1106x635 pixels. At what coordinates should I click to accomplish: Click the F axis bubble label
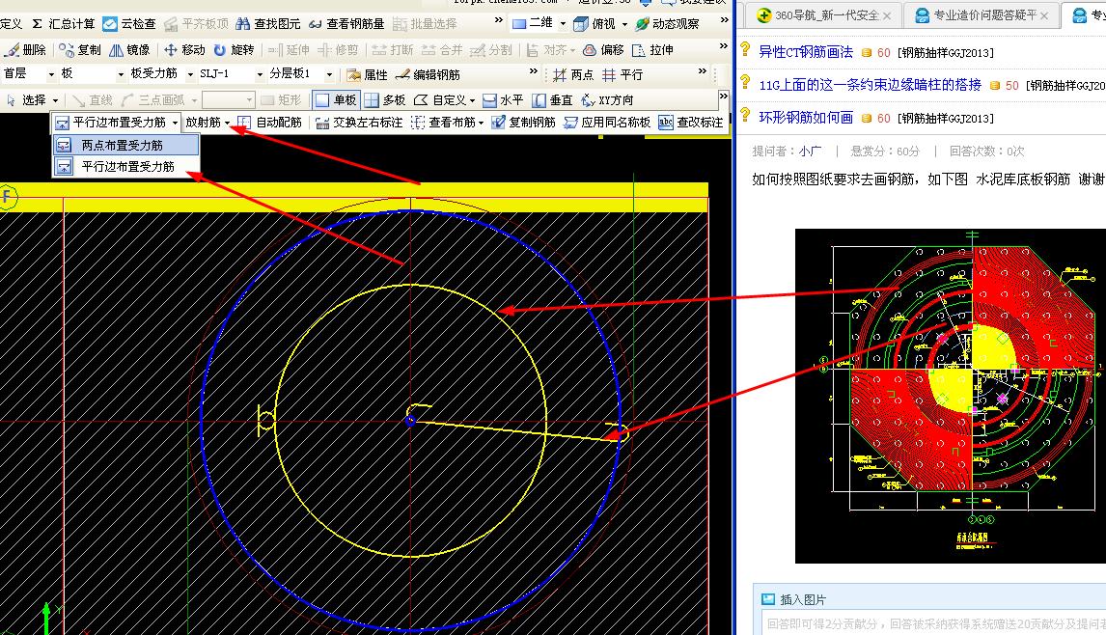tap(7, 196)
